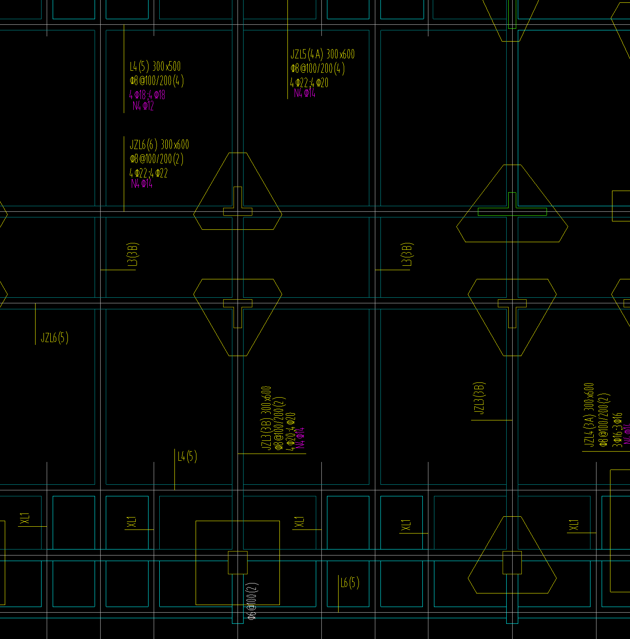The height and width of the screenshot is (639, 630).
Task: Select the 'JZL5(4A) 300x600' beam label
Action: coord(322,54)
